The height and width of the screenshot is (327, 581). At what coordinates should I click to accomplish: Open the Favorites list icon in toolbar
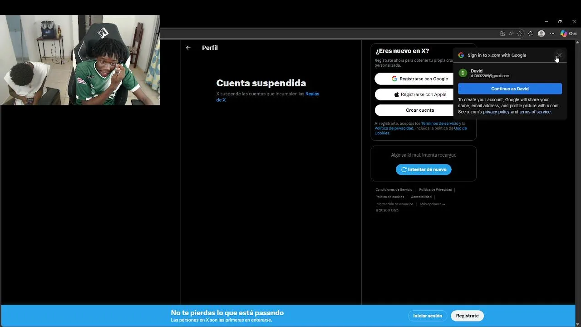(531, 34)
